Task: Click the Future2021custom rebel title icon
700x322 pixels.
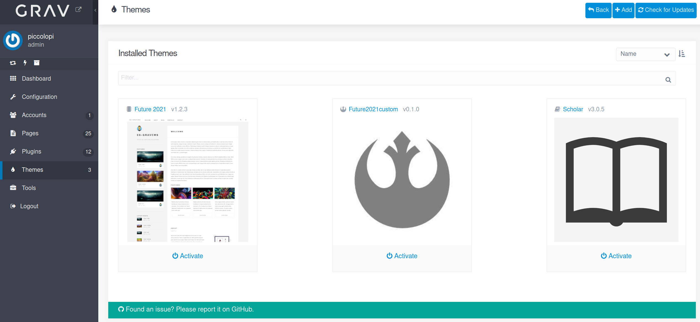Action: pyautogui.click(x=343, y=109)
